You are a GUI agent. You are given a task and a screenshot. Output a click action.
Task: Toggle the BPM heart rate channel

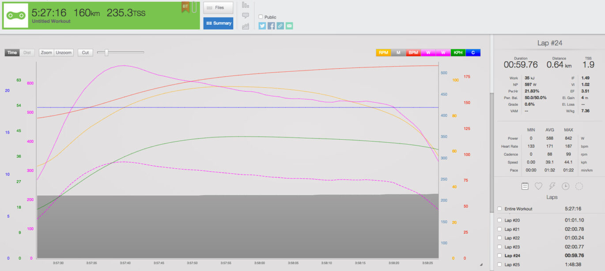pos(413,52)
